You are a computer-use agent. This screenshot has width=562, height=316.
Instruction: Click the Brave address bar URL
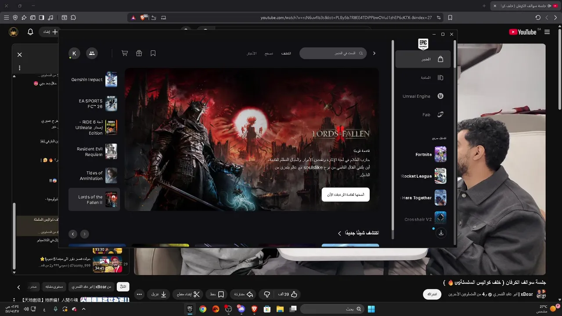(x=346, y=18)
